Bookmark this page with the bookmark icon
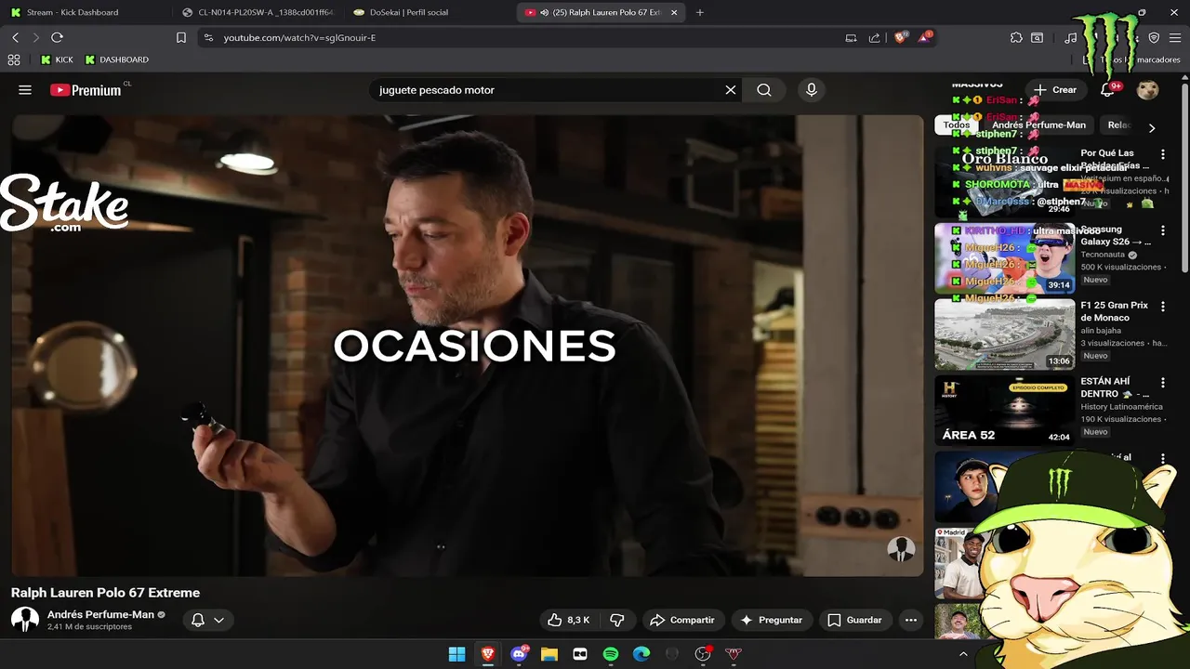Screen dimensions: 1190x669 pyautogui.click(x=181, y=37)
